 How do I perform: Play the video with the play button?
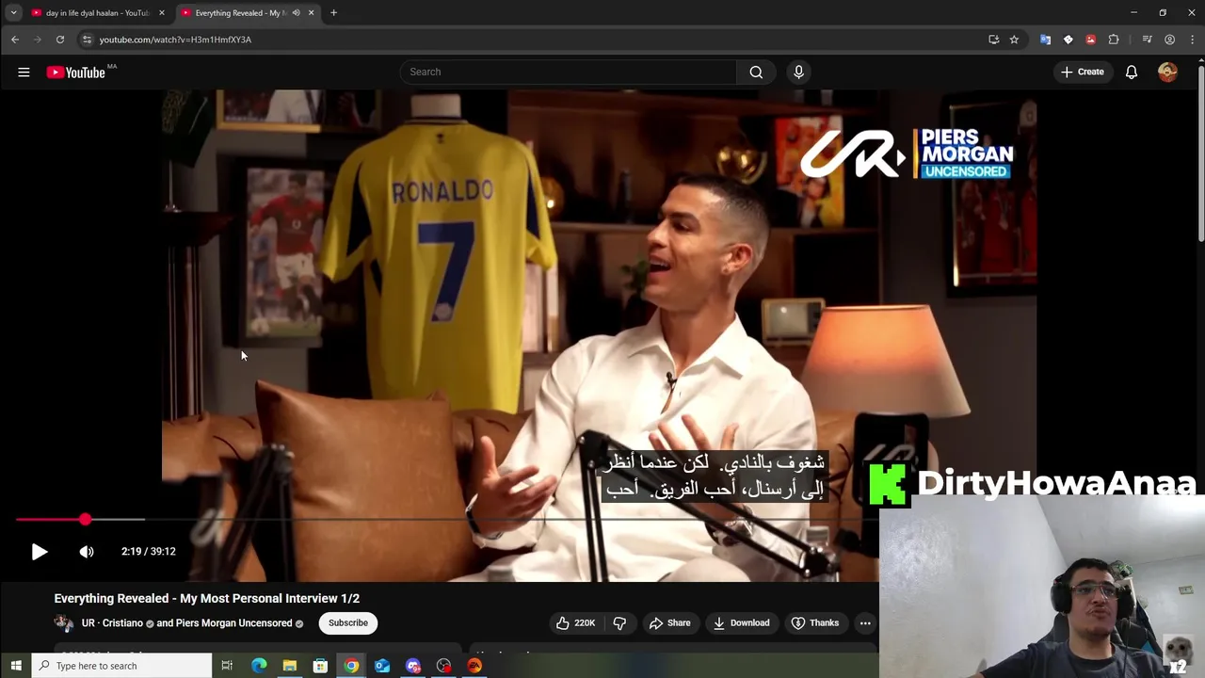pos(39,552)
